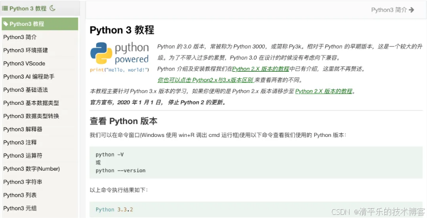Follow the Python 2.X 版本的教程 link after 请移步至

(324, 91)
